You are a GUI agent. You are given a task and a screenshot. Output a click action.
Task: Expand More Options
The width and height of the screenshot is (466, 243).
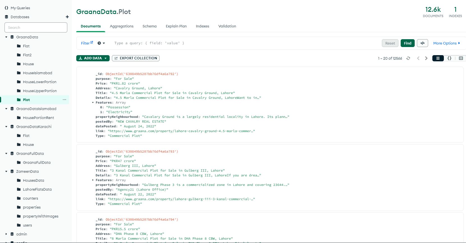446,43
